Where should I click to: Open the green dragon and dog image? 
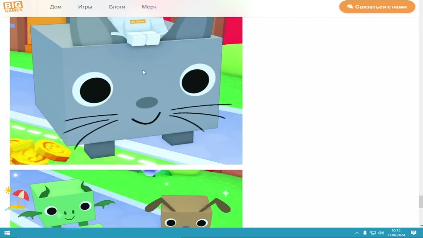(126, 199)
